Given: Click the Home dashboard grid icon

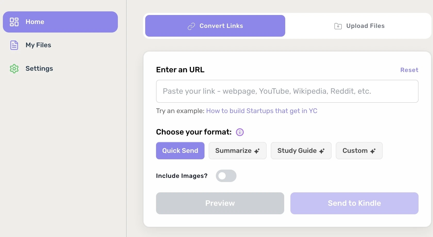Looking at the screenshot, I should [14, 22].
